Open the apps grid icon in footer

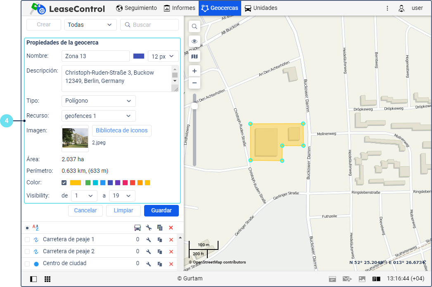pyautogui.click(x=47, y=279)
